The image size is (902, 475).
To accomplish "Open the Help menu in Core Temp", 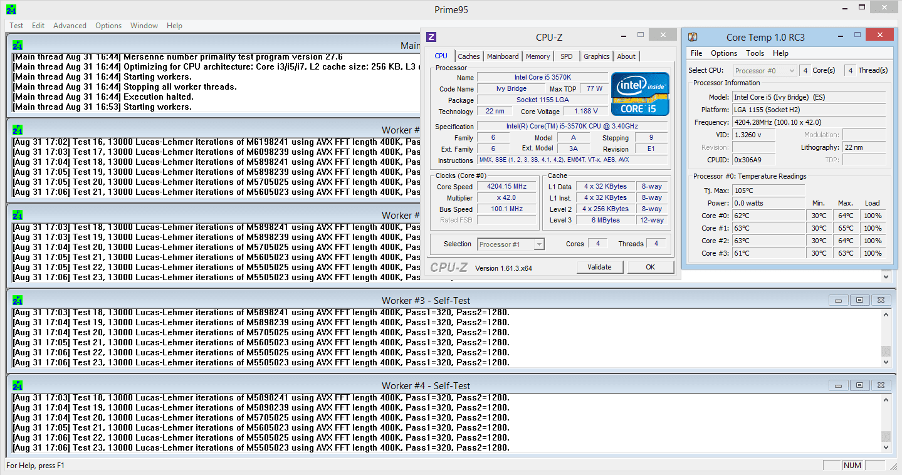I will (x=780, y=53).
